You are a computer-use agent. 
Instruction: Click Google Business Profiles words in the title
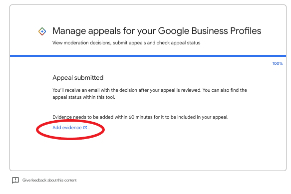[x=210, y=31]
